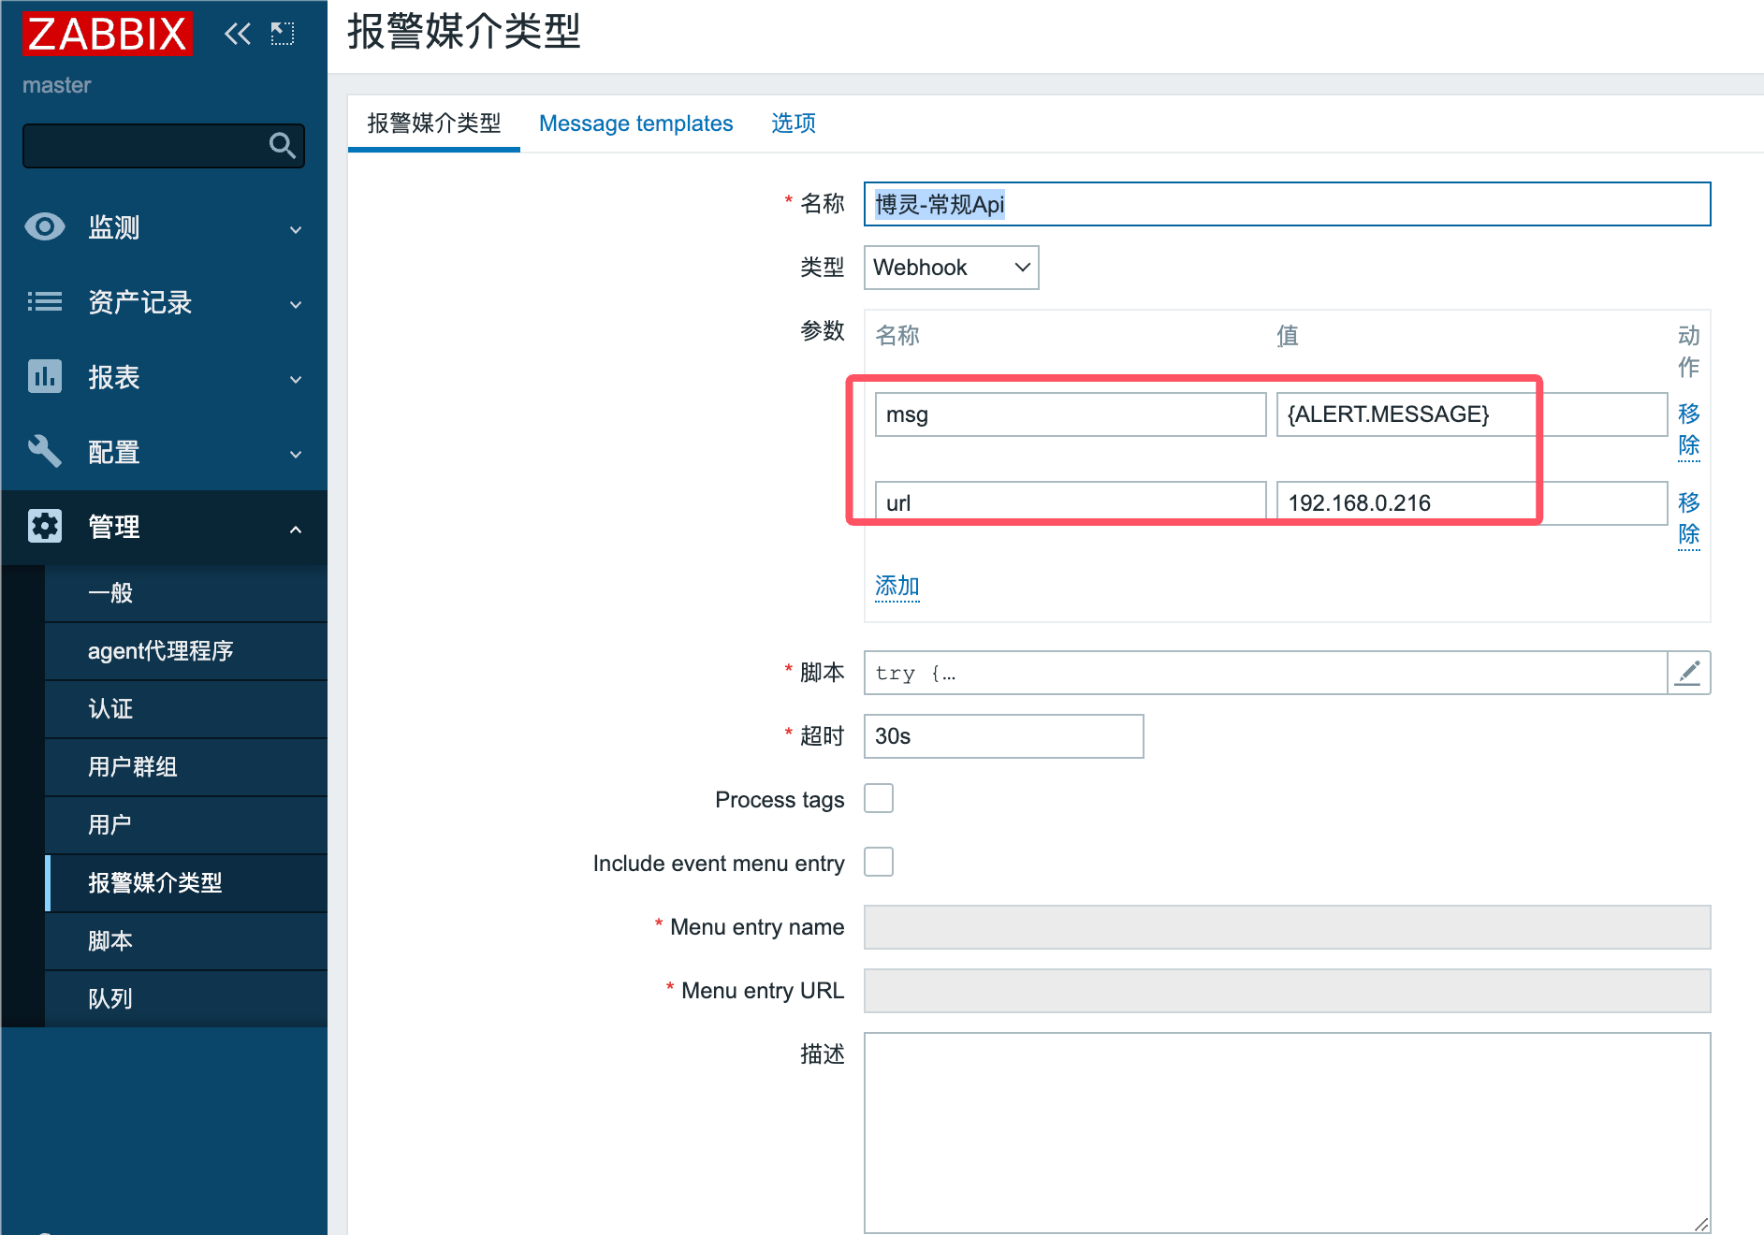Expand the 报表 menu chevron
Viewport: 1764px width, 1235px height.
[296, 379]
